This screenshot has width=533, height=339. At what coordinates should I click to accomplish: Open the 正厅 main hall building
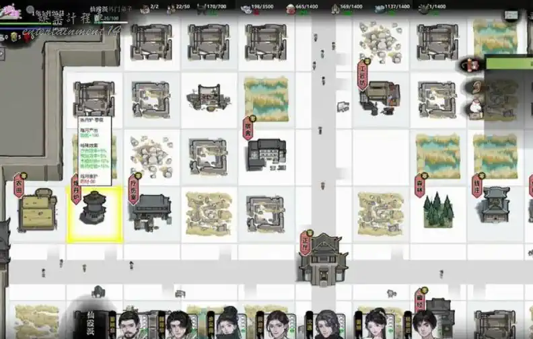click(x=324, y=260)
